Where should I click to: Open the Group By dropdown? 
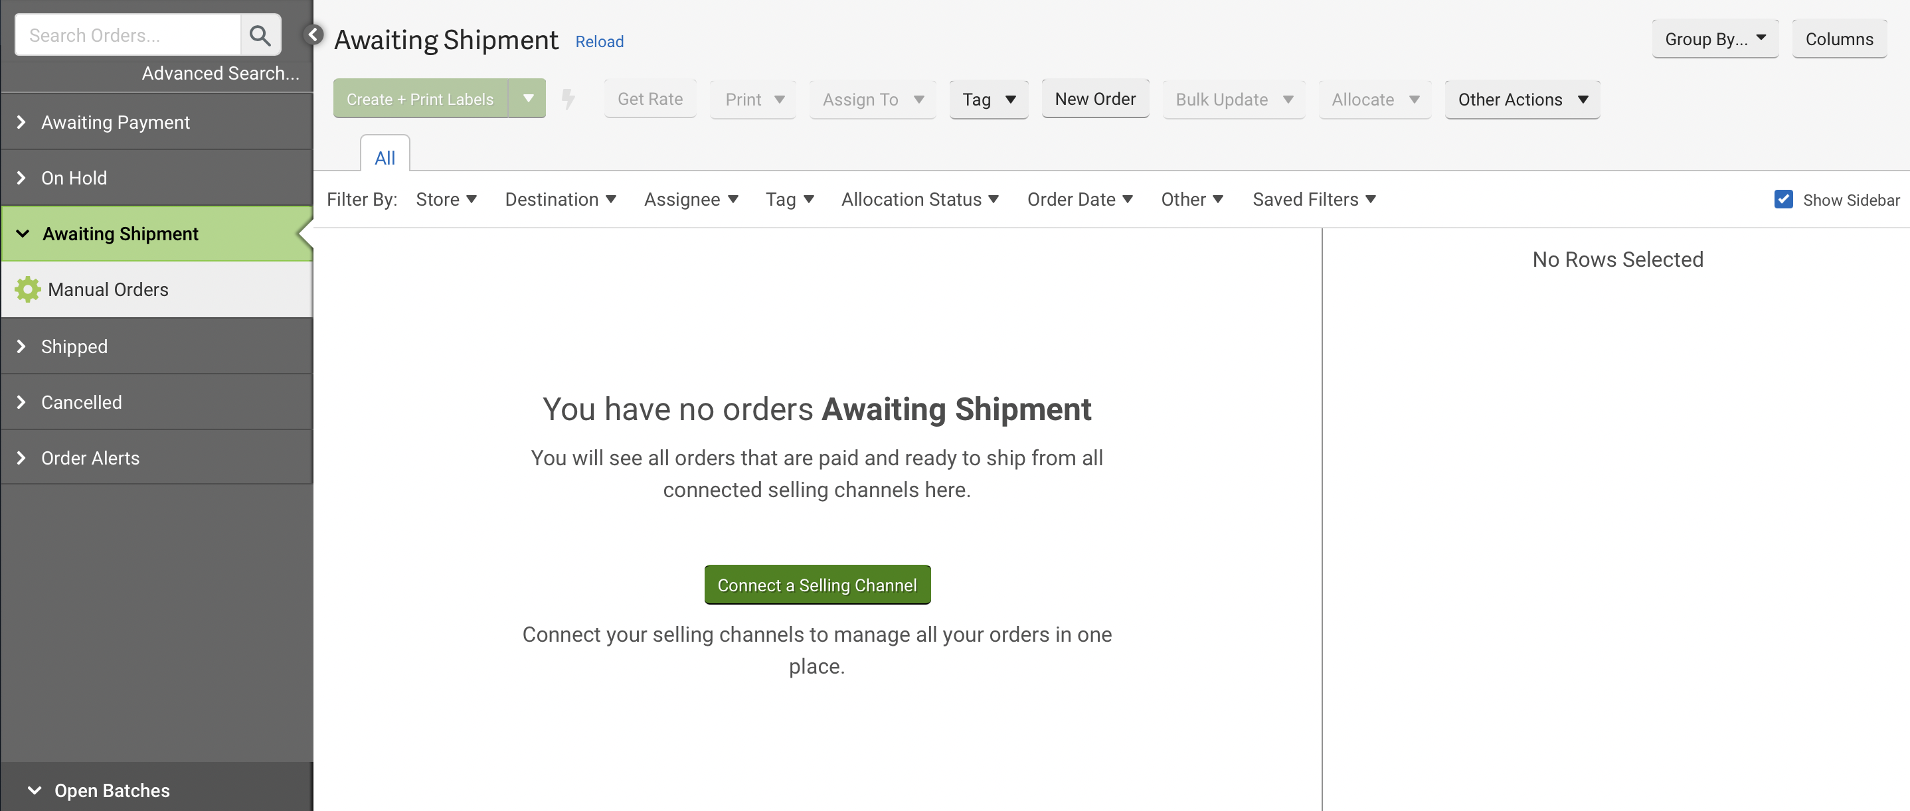pos(1714,39)
